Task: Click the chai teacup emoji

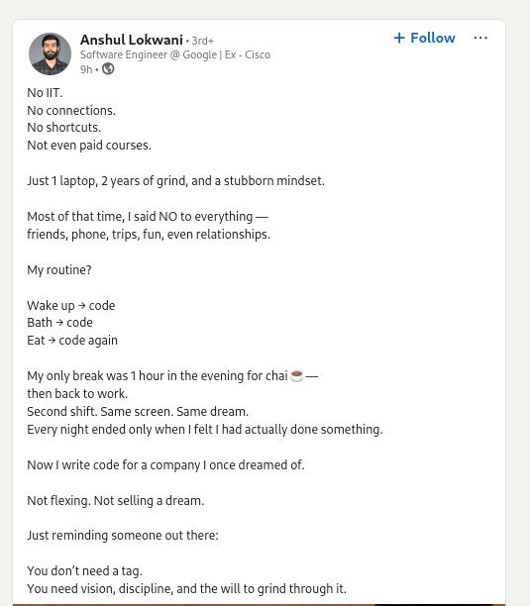Action: click(296, 375)
